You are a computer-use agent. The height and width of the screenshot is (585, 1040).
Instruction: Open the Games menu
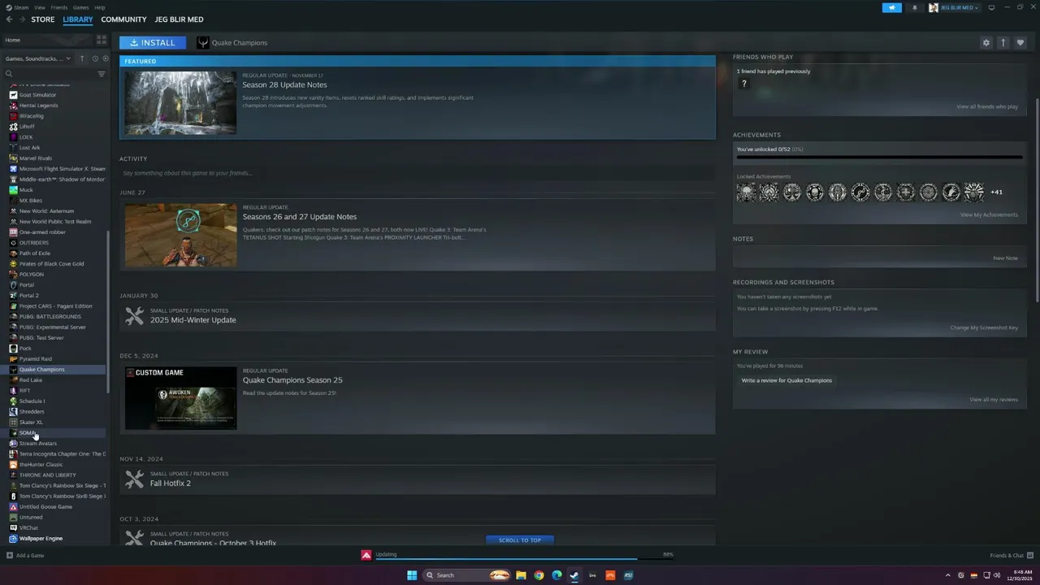point(80,7)
